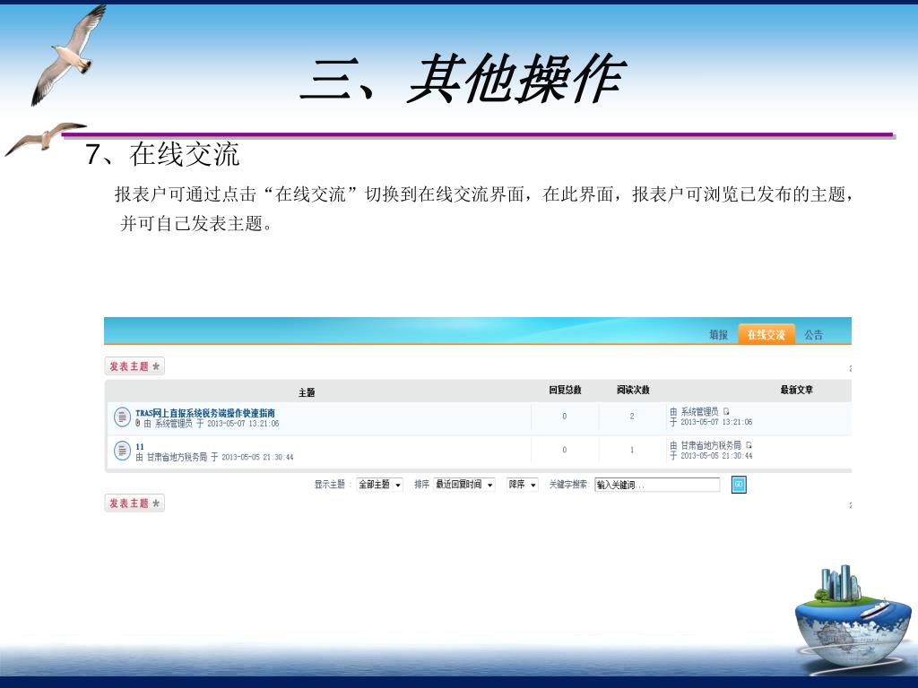Screen dimensions: 918x688
Task: Click the top 发表主题 button
Action: pos(134,366)
